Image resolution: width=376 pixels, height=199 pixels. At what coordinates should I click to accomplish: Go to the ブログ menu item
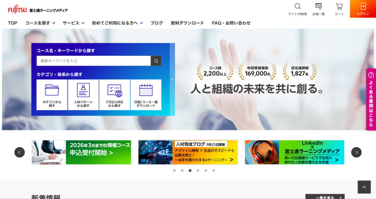(x=157, y=23)
